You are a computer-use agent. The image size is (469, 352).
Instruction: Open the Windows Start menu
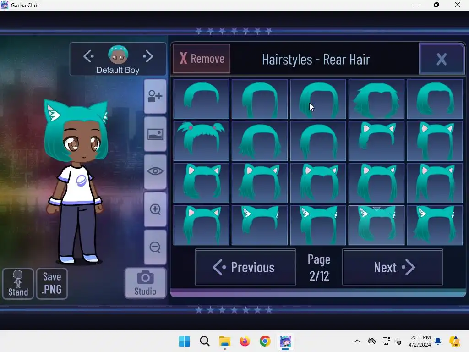tap(184, 341)
